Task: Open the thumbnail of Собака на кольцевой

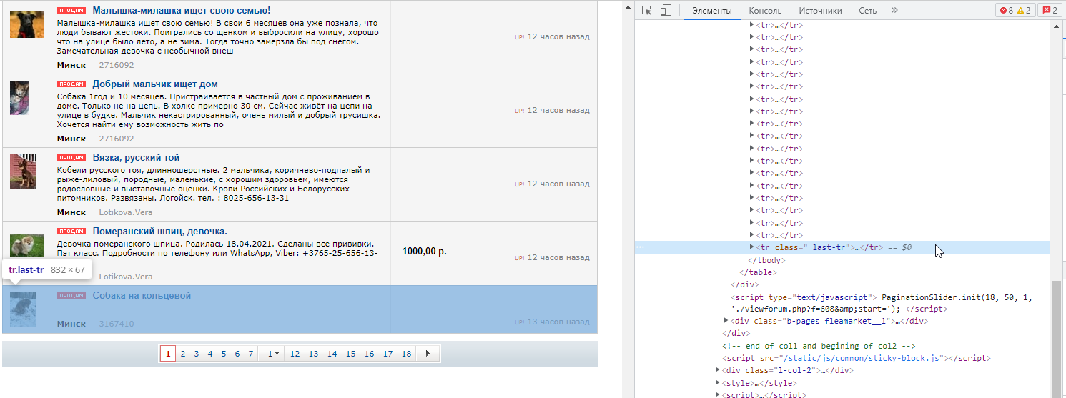Action: (23, 309)
